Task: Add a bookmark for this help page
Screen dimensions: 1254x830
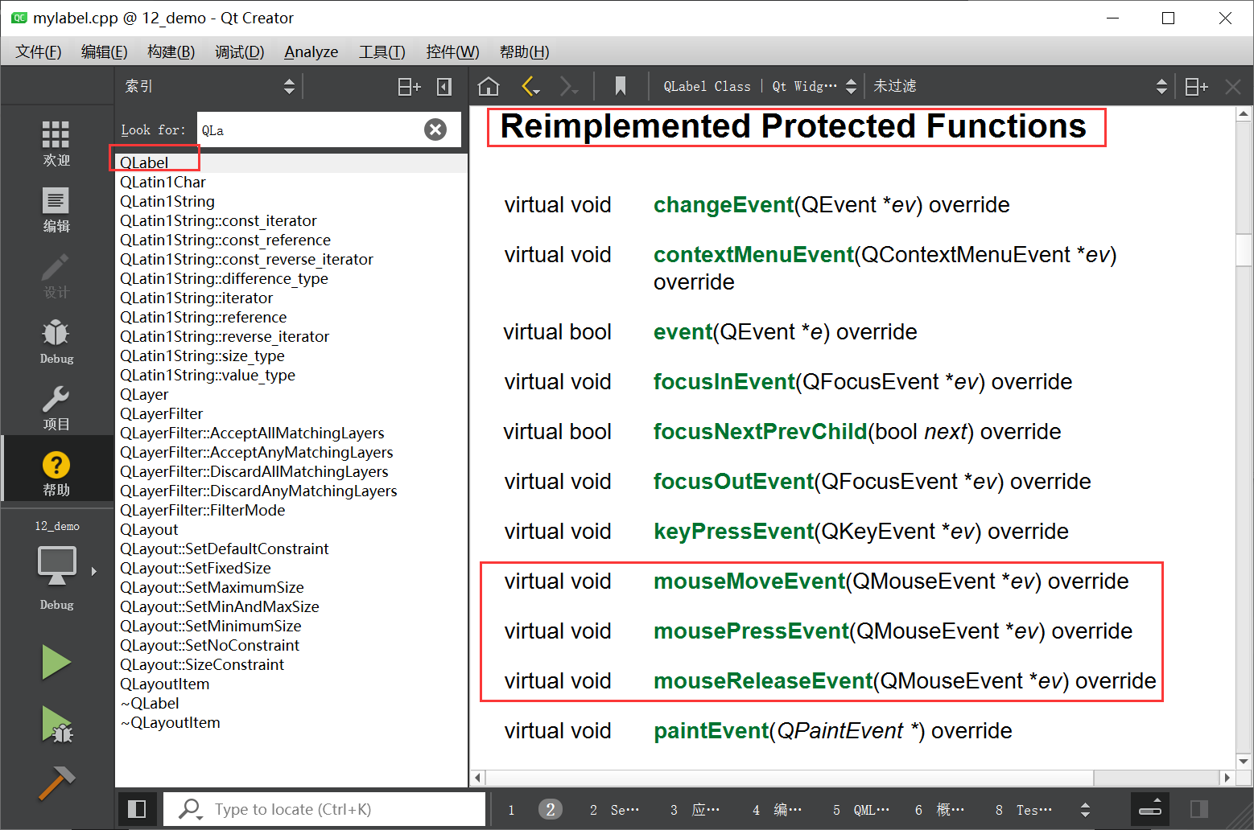Action: [621, 86]
